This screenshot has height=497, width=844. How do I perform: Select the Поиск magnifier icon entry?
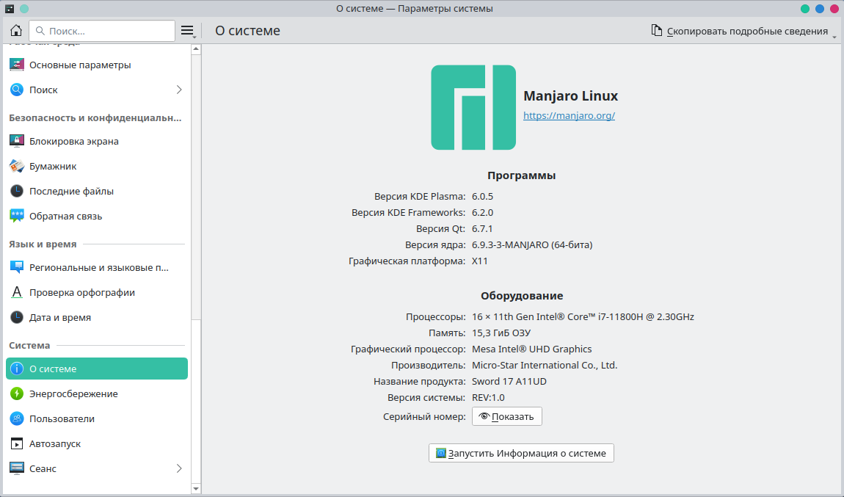[x=17, y=90]
